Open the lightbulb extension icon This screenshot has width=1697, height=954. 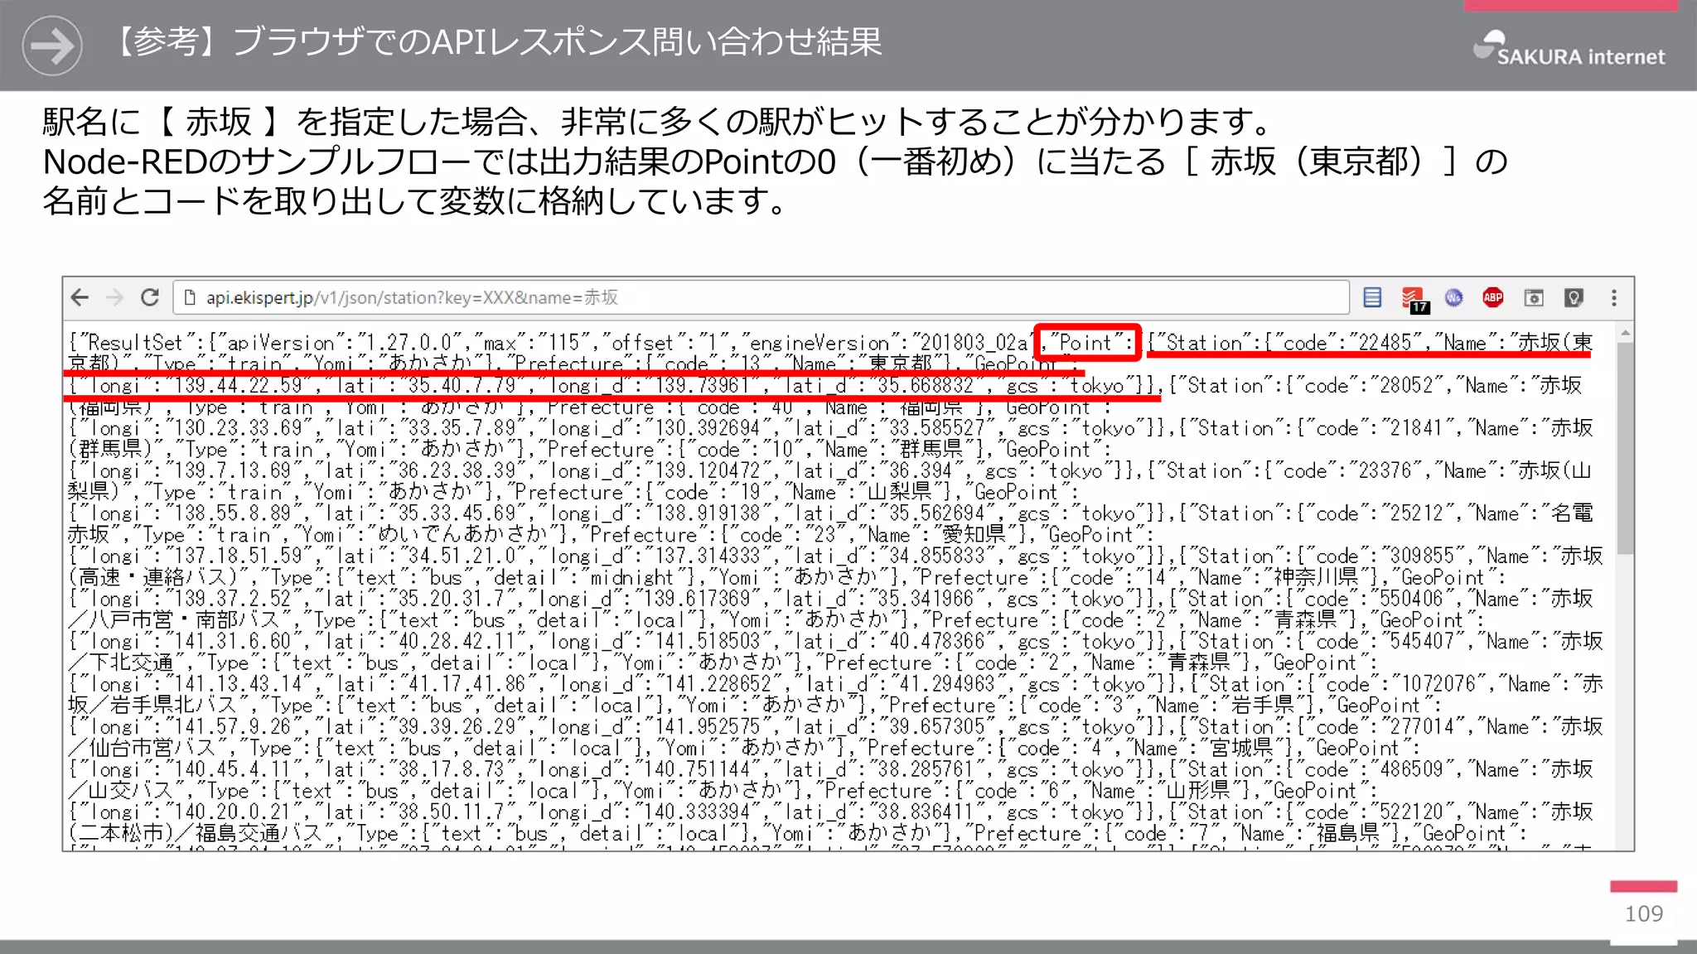coord(1574,297)
